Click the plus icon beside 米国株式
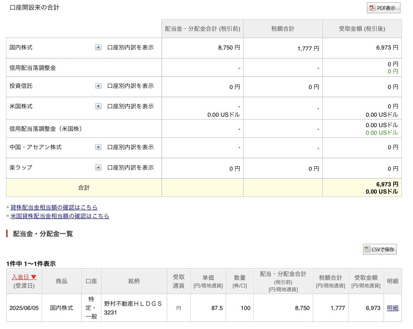 tap(99, 106)
